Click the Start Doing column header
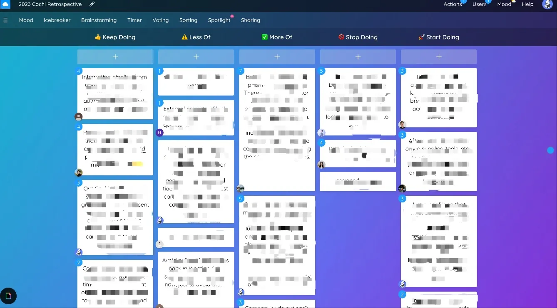The height and width of the screenshot is (308, 557). pos(439,37)
